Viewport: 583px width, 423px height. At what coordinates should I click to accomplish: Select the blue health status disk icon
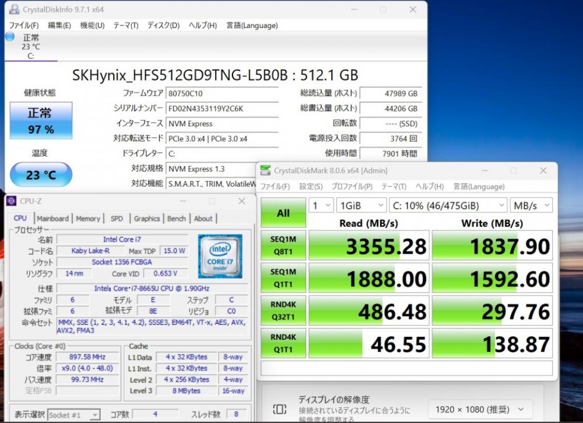click(10, 37)
